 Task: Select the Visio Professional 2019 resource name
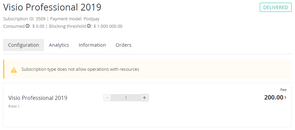click(x=38, y=98)
